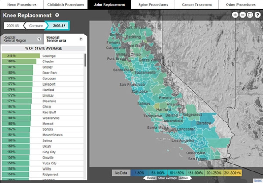The height and width of the screenshot is (183, 263).
Task: Switch to the Hospital Referral Region tab
Action: click(x=22, y=39)
